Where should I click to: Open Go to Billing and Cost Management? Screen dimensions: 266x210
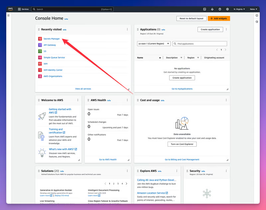click(x=182, y=159)
